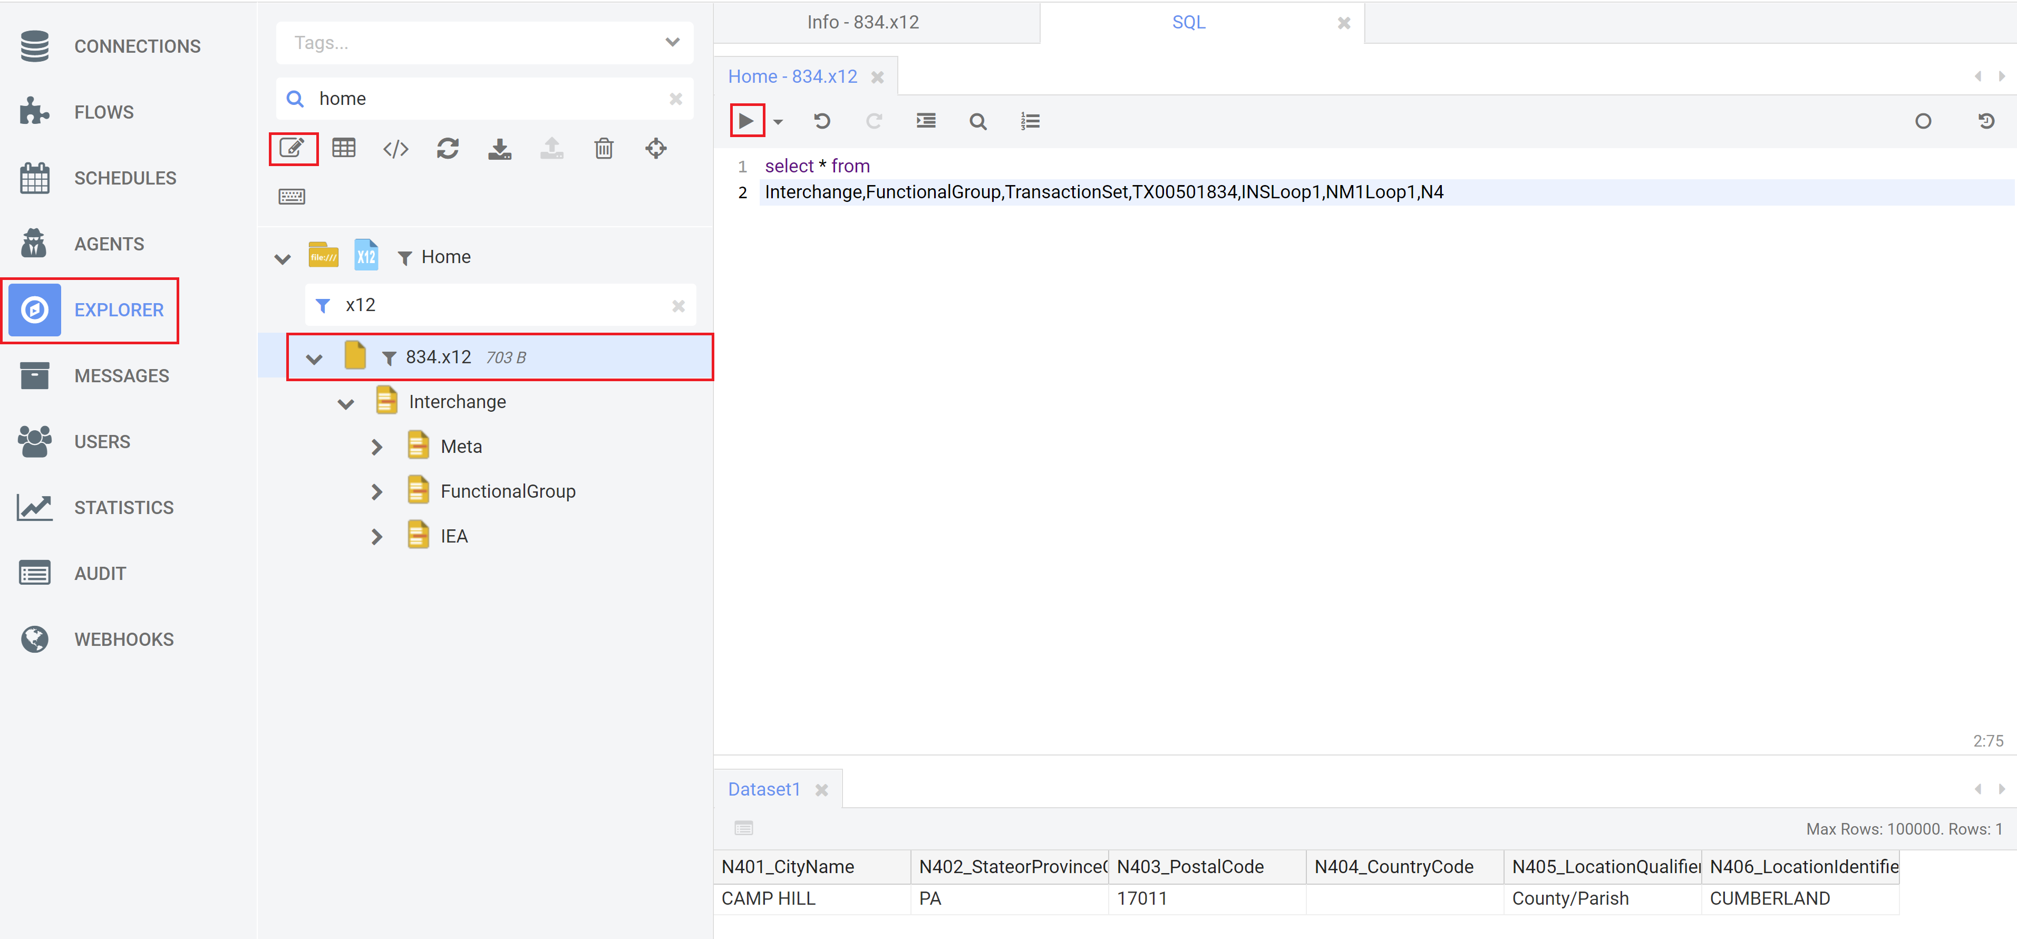Toggle the circle button in SQL toolbar
The image size is (2017, 939).
pyautogui.click(x=1922, y=121)
